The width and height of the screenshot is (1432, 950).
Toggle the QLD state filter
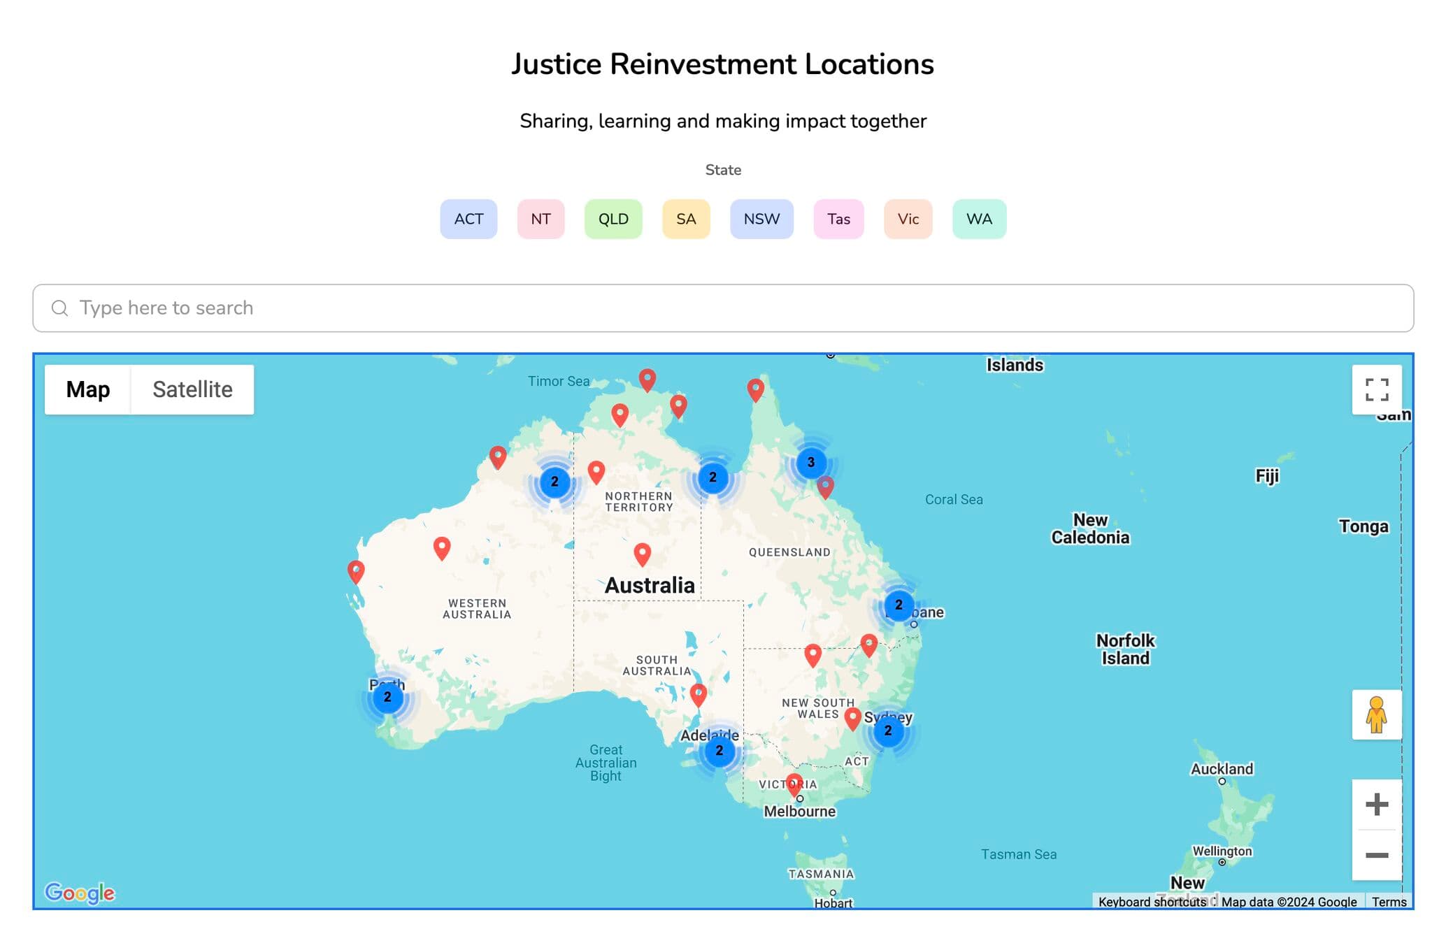(613, 219)
